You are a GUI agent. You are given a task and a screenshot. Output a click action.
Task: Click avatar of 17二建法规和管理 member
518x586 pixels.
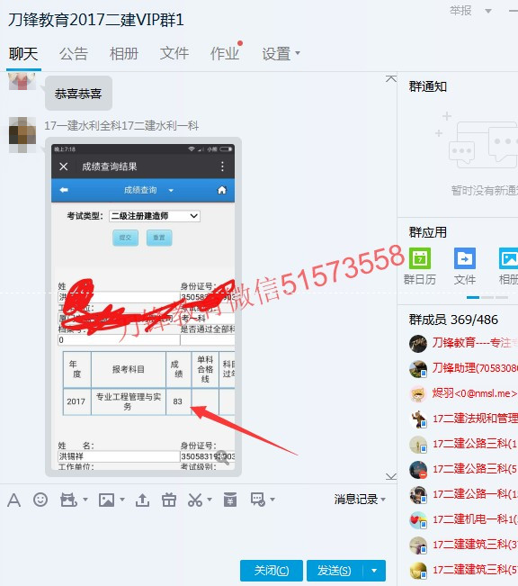click(x=418, y=419)
